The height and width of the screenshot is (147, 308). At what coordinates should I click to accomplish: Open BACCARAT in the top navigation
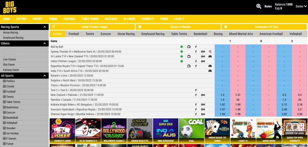click(x=111, y=19)
